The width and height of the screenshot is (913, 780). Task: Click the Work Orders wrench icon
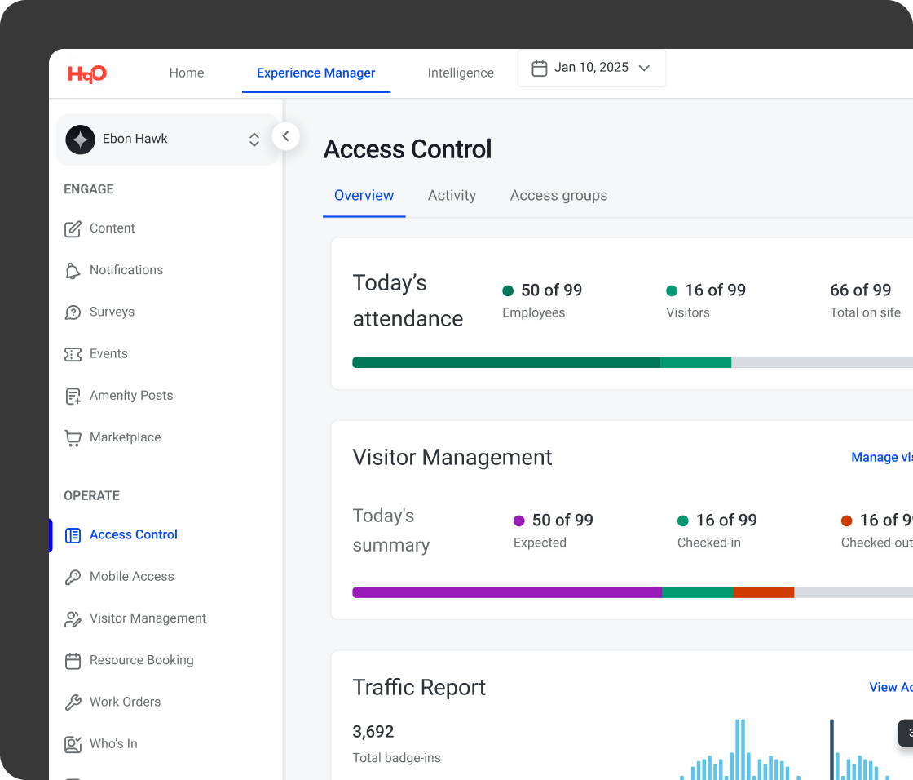tap(73, 702)
